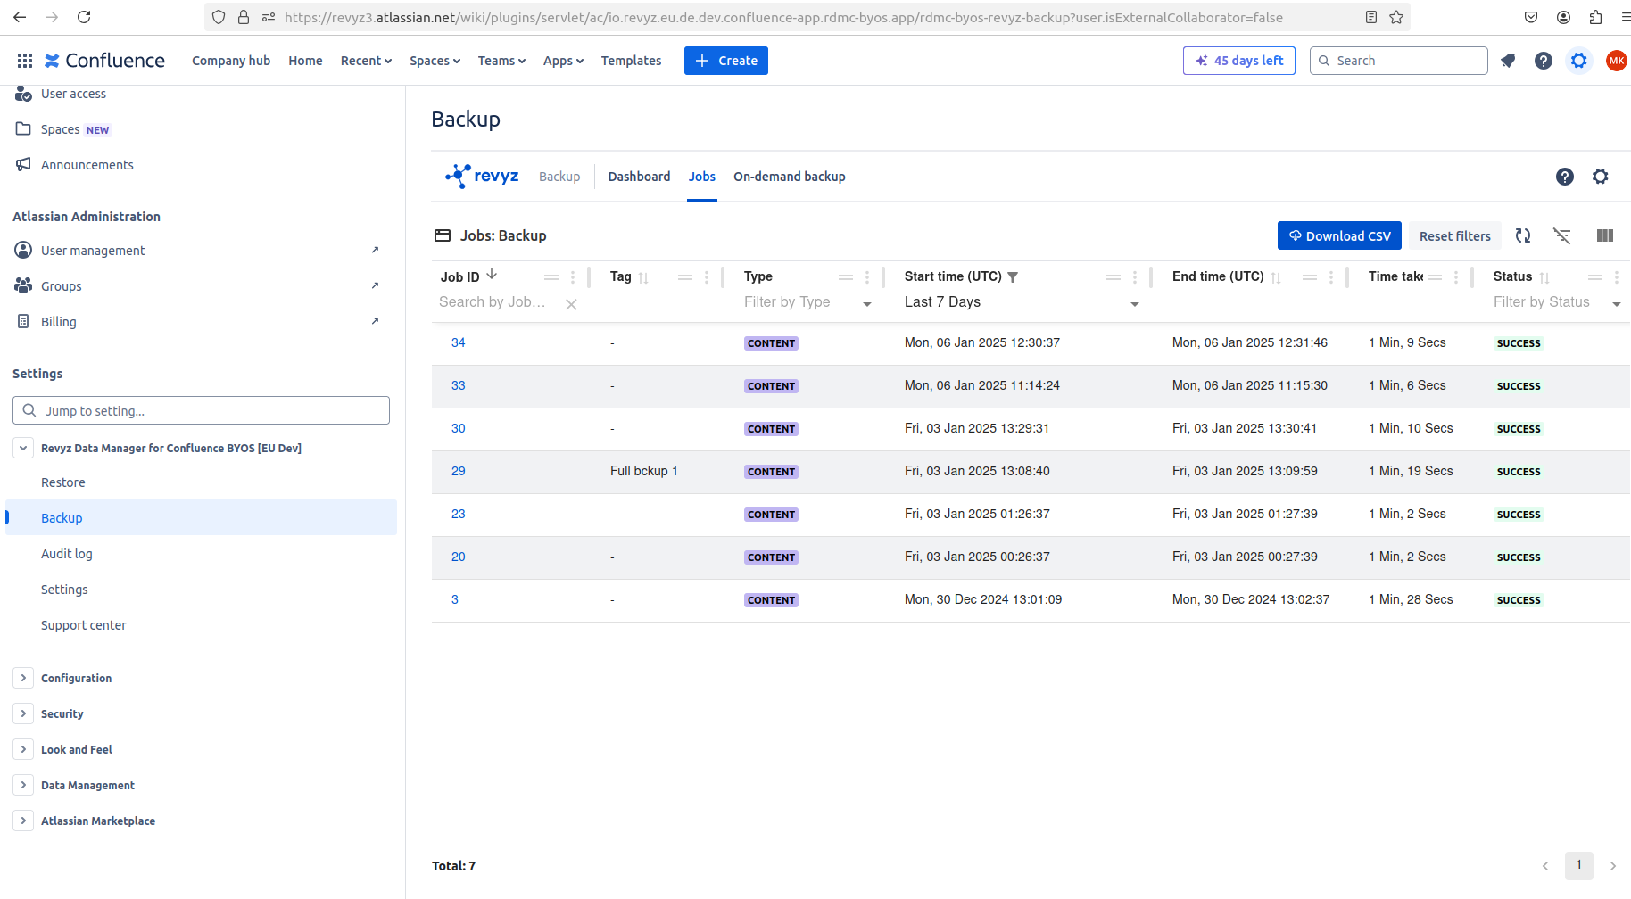Open Confluence settings gear in top bar
The height and width of the screenshot is (899, 1631).
tap(1579, 61)
